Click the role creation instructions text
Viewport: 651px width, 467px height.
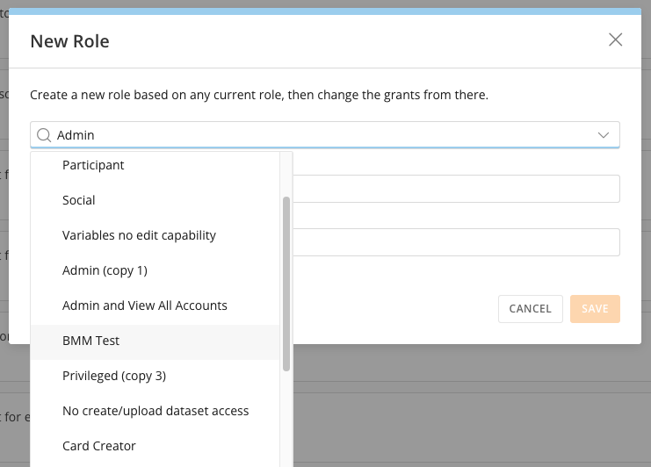coord(259,94)
